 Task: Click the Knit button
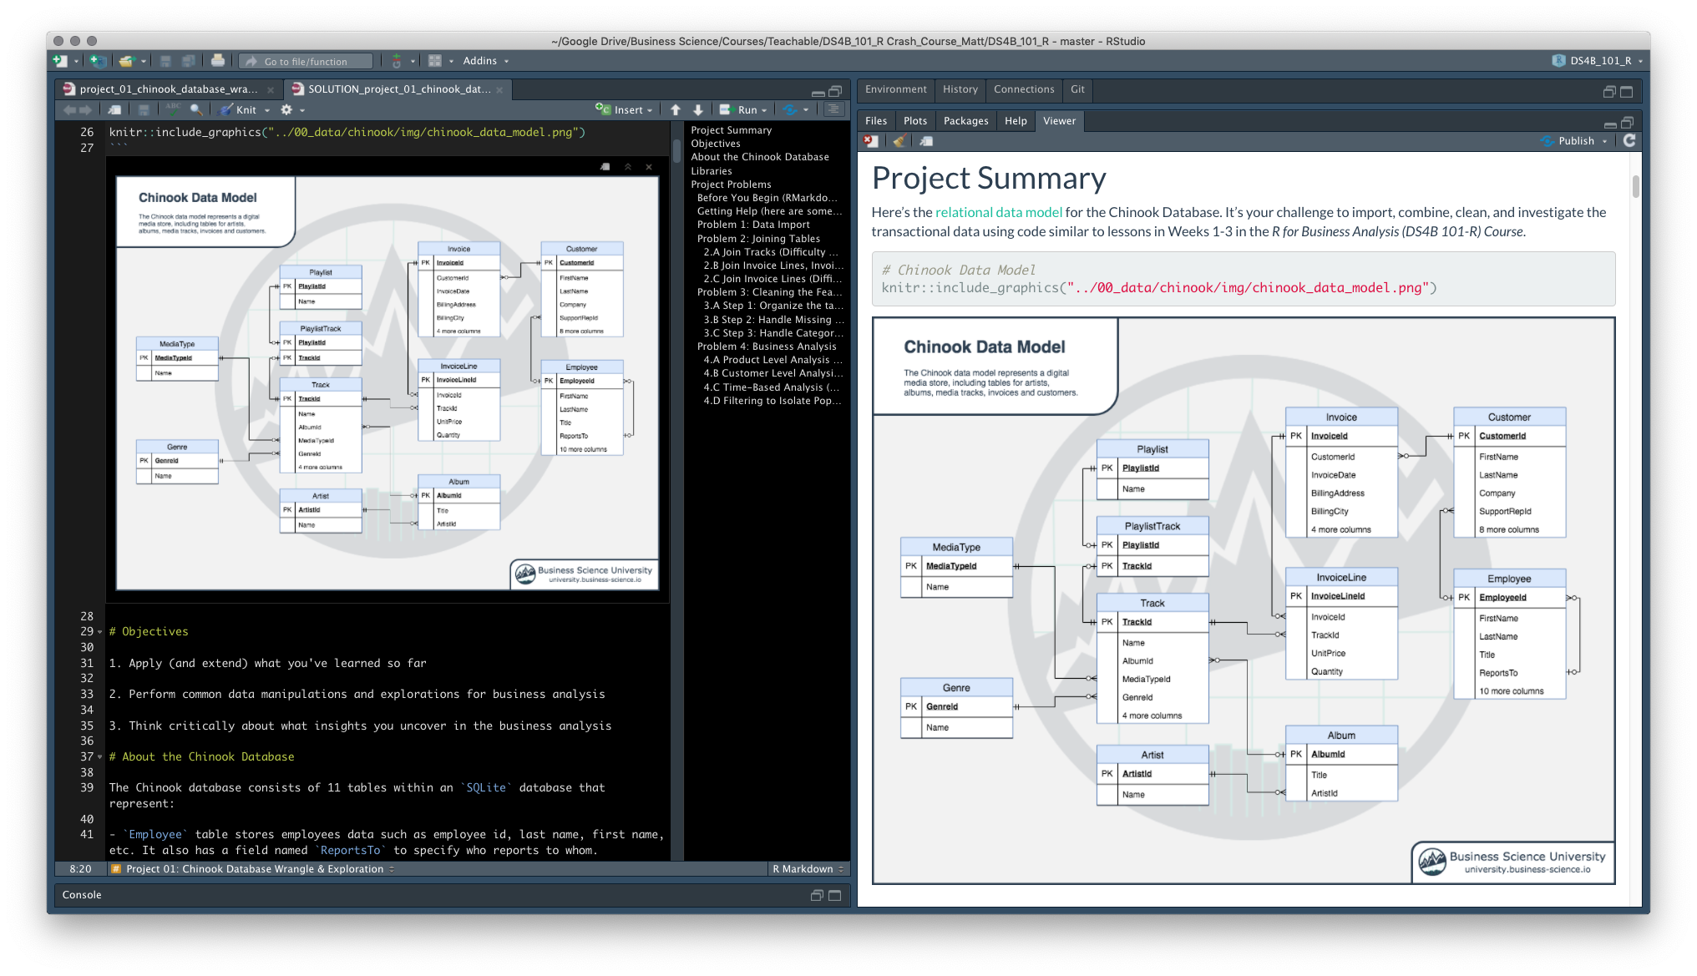point(238,109)
